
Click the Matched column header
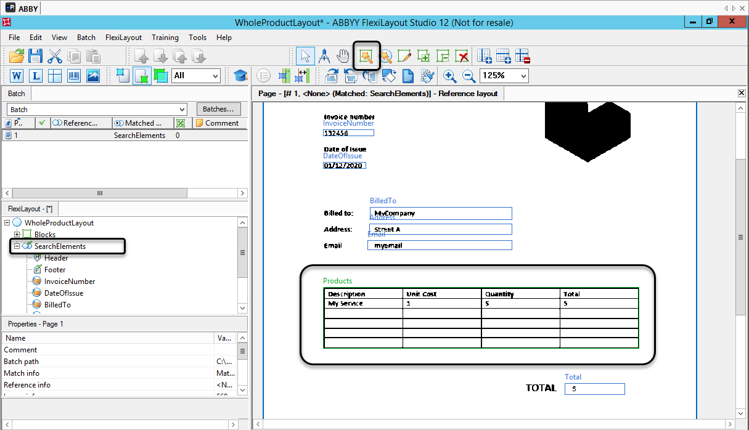(x=144, y=123)
